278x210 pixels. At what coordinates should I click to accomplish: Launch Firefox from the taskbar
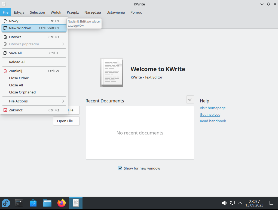[62, 203]
